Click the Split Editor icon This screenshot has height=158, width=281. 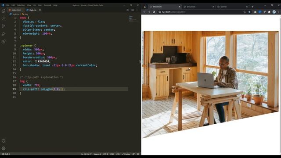(133, 10)
